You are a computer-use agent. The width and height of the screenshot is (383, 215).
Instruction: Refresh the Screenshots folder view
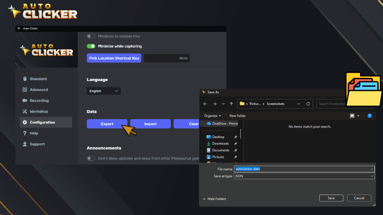click(308, 104)
